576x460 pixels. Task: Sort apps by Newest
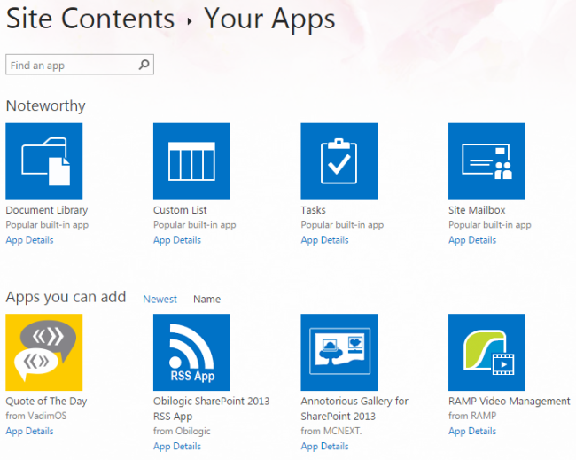coord(160,300)
